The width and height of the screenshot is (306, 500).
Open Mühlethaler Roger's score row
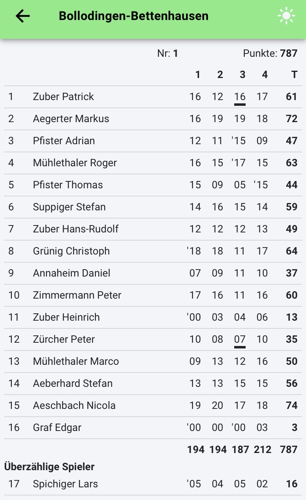(x=75, y=163)
